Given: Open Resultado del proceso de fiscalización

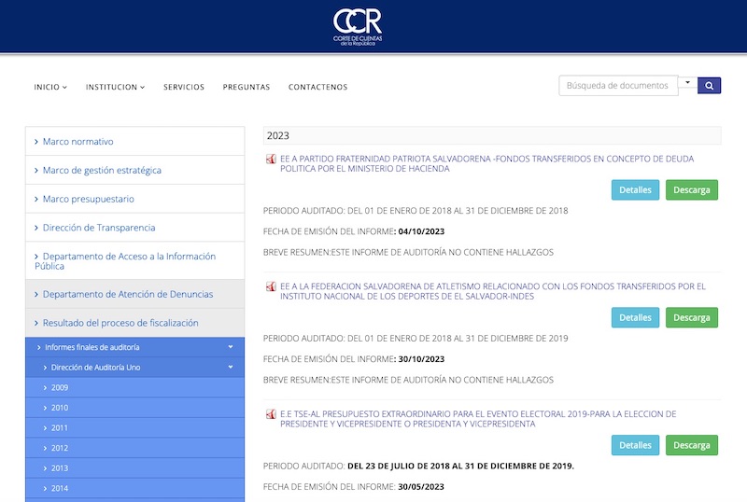Looking at the screenshot, I should click(134, 323).
